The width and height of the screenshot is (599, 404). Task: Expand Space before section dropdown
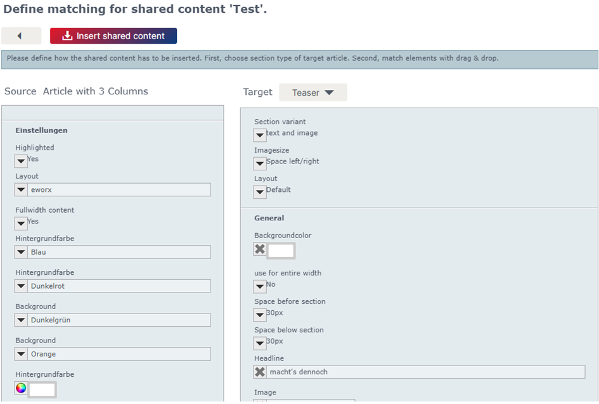click(260, 315)
